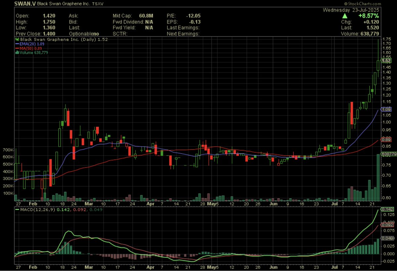Click the 700K label on the volume axis
This screenshot has width=397, height=271.
[8, 150]
